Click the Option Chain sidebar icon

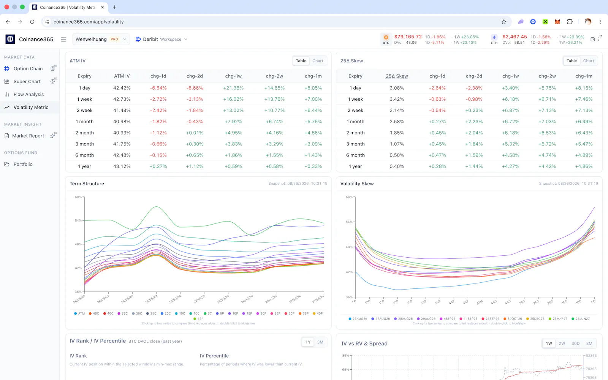pos(7,68)
